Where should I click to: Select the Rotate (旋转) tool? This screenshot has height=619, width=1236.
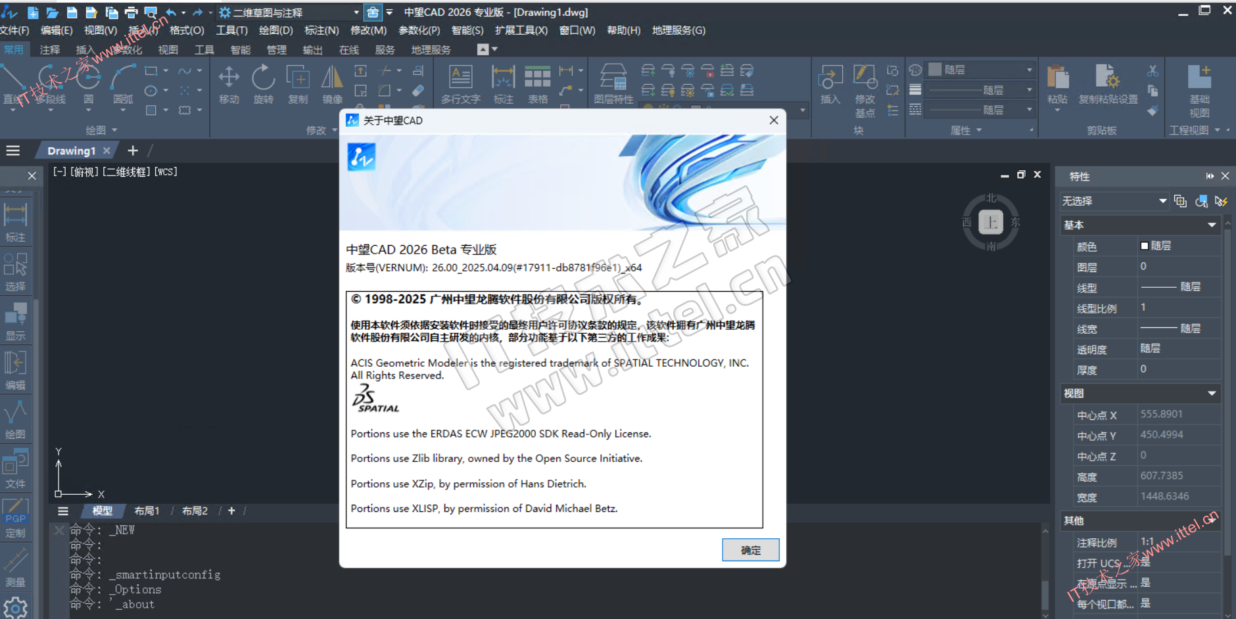[x=263, y=85]
